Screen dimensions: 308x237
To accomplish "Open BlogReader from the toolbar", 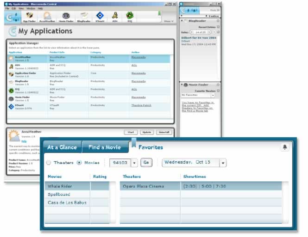I will tap(84, 17).
